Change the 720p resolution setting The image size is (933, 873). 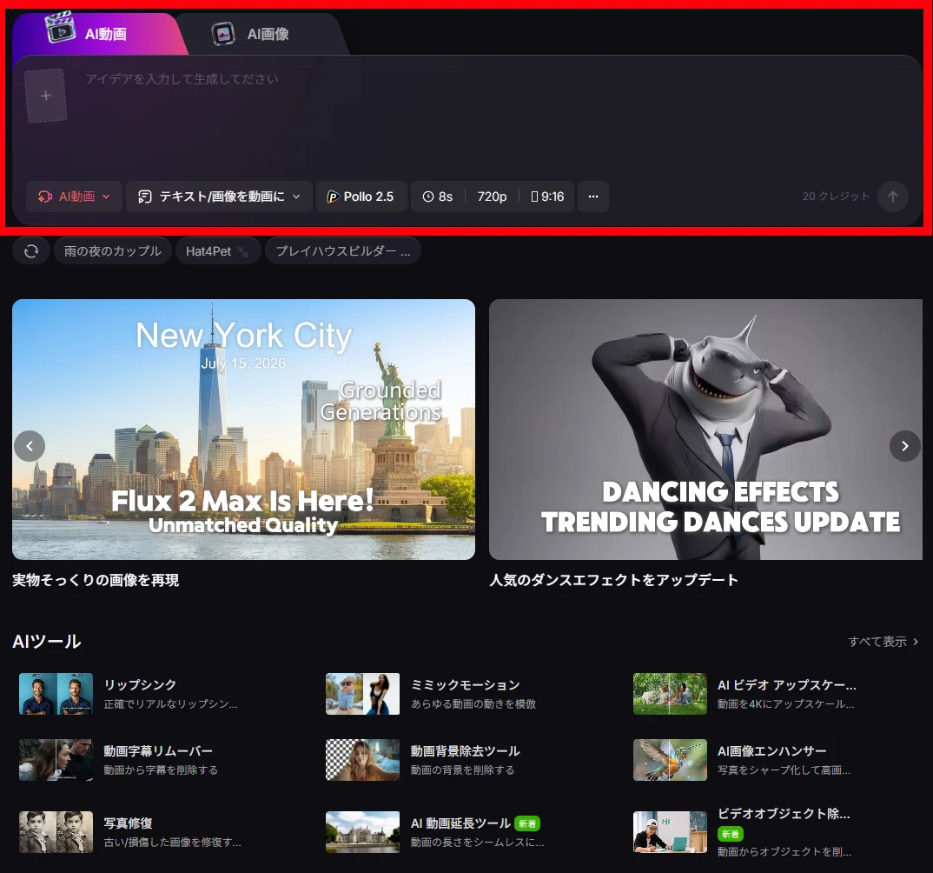492,197
